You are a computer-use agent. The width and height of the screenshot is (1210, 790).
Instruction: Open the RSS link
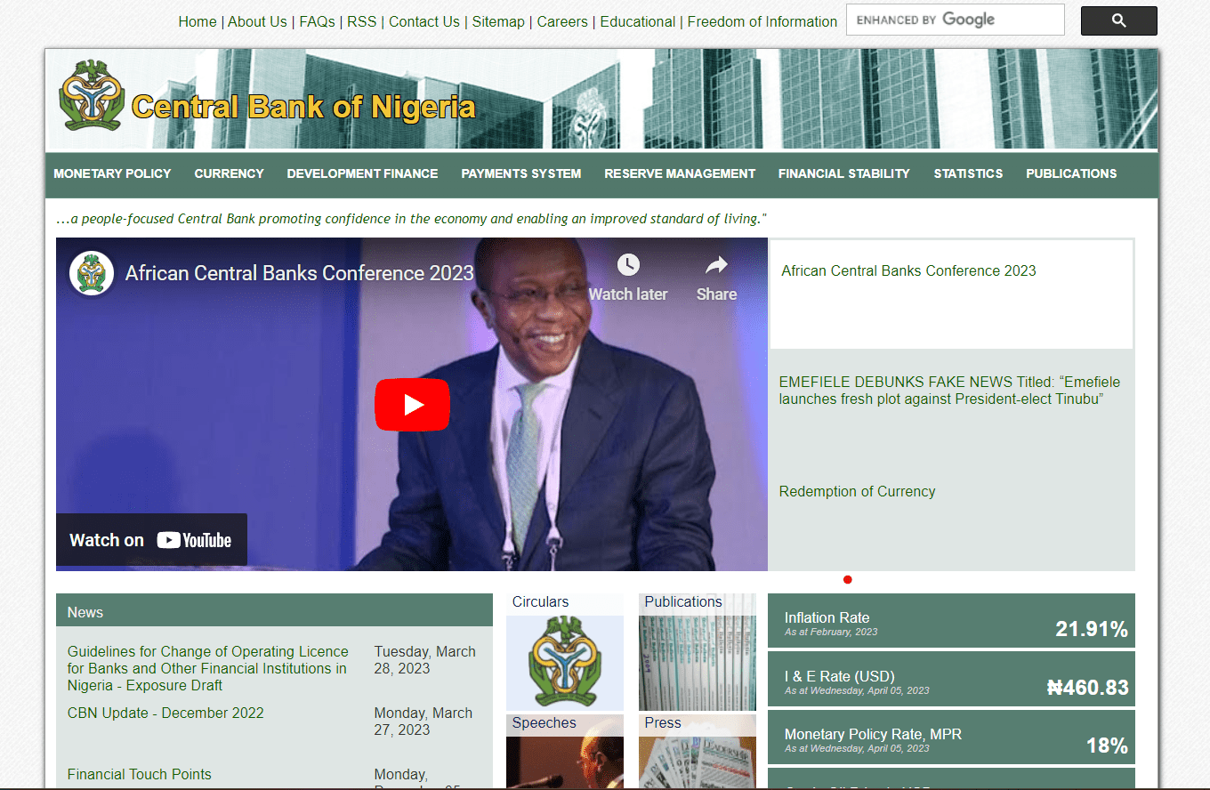362,21
